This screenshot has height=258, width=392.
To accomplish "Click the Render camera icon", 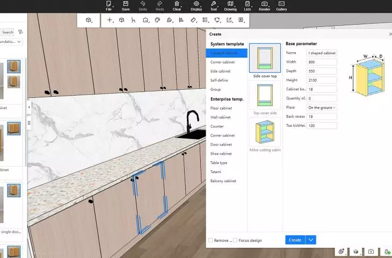I will (264, 4).
